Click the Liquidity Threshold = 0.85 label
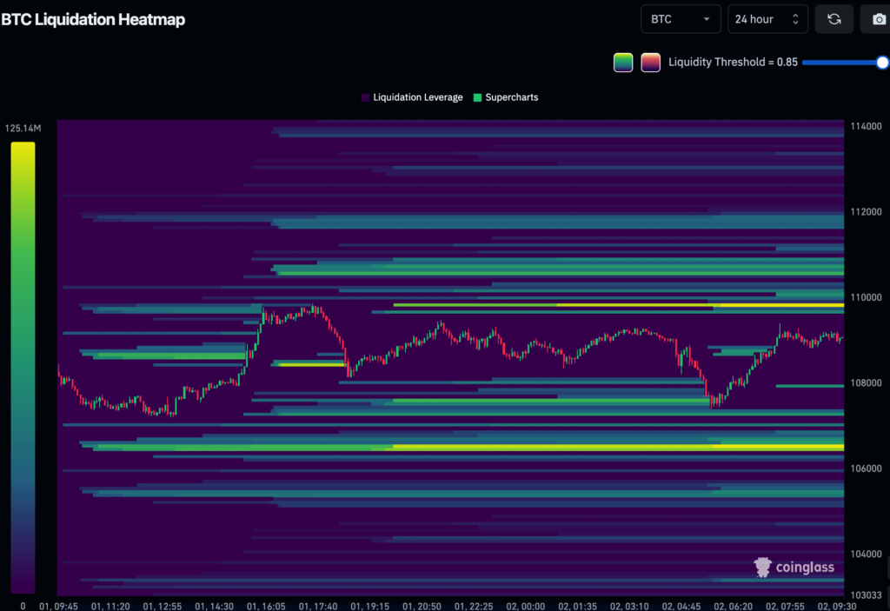This screenshot has height=611, width=890. 733,63
